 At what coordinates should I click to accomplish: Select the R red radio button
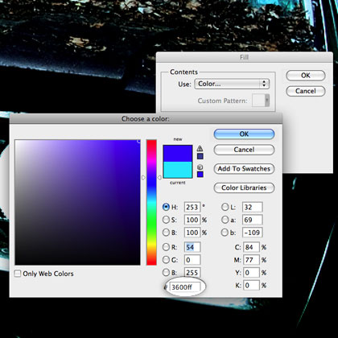166,247
